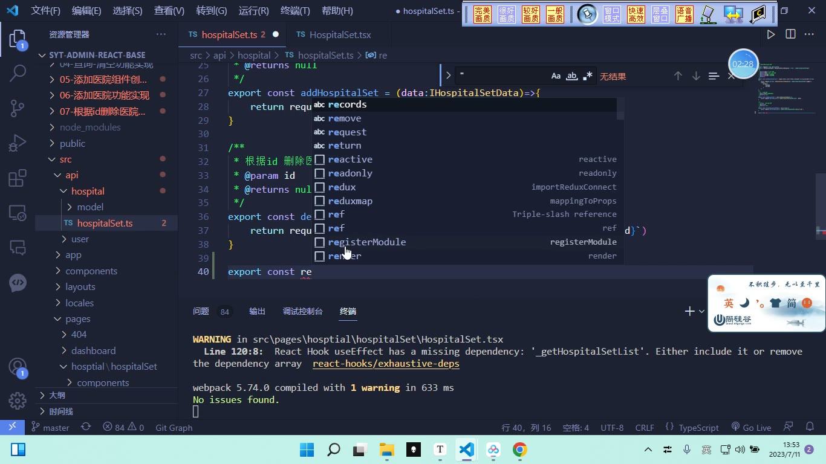Open the Extensions view
This screenshot has height=464, width=826.
[18, 178]
